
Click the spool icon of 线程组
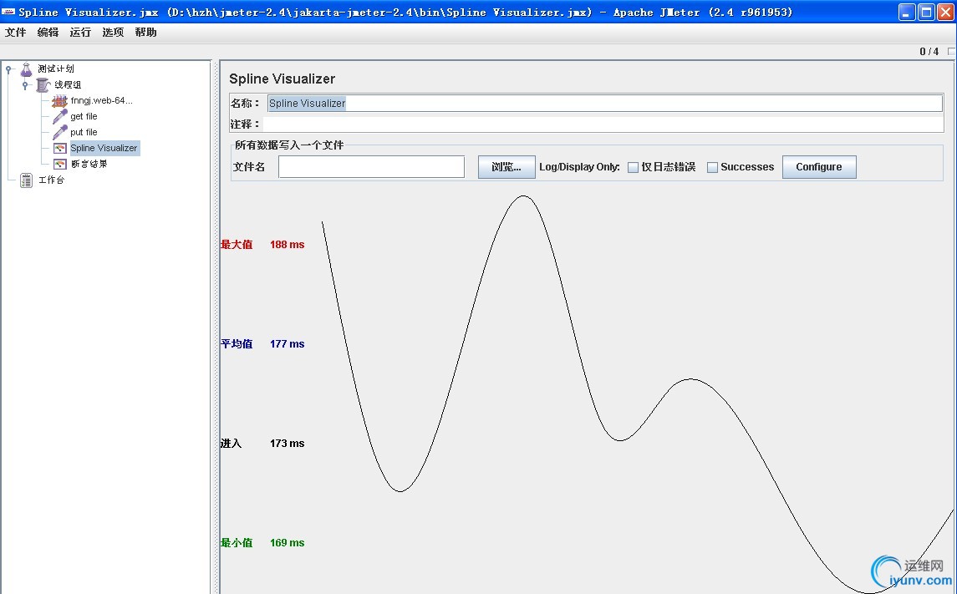point(43,84)
